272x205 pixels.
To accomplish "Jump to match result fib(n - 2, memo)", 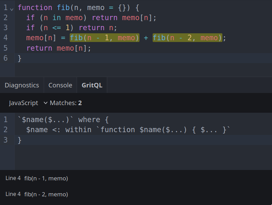I will coord(46,194).
